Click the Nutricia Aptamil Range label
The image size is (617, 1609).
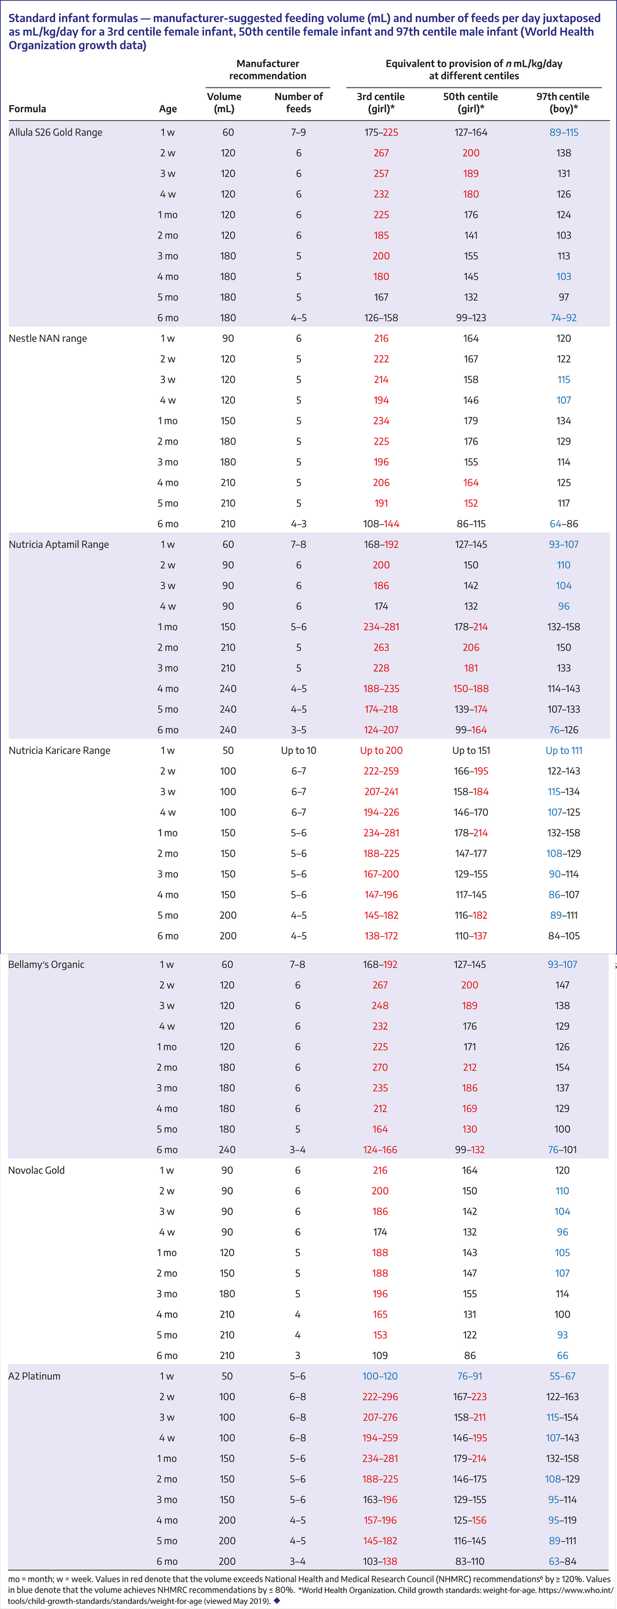pos(59,544)
